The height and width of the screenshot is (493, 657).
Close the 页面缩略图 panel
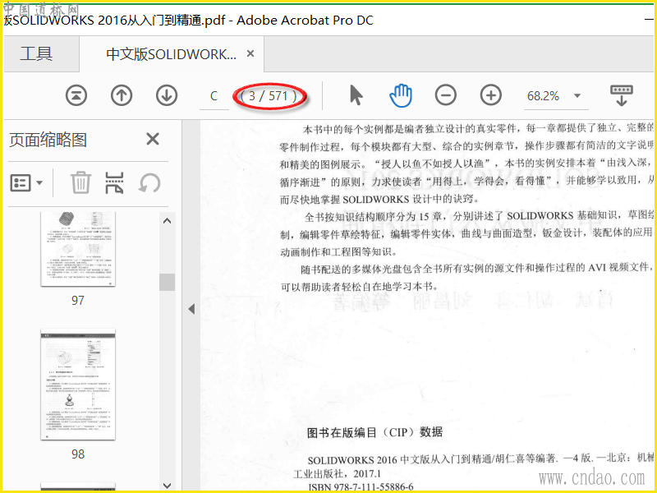[153, 139]
